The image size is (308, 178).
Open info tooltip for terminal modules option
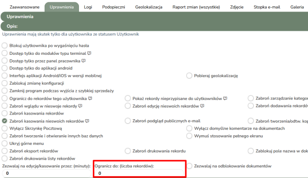click(x=89, y=53)
